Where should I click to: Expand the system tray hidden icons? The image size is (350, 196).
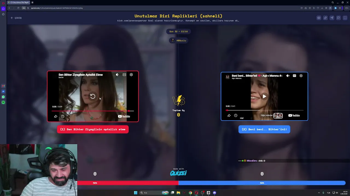pyautogui.click(x=319, y=193)
